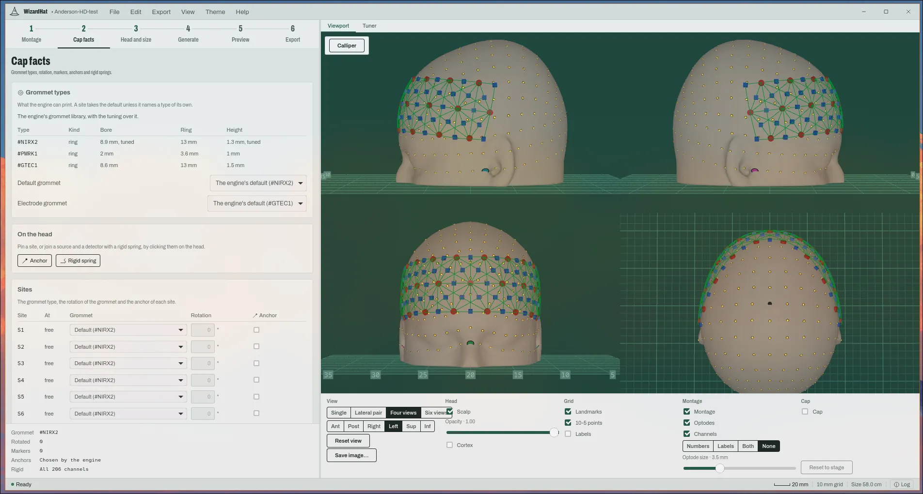Screen dimensions: 923x494
Task: Open the Theme menu
Action: pyautogui.click(x=215, y=12)
